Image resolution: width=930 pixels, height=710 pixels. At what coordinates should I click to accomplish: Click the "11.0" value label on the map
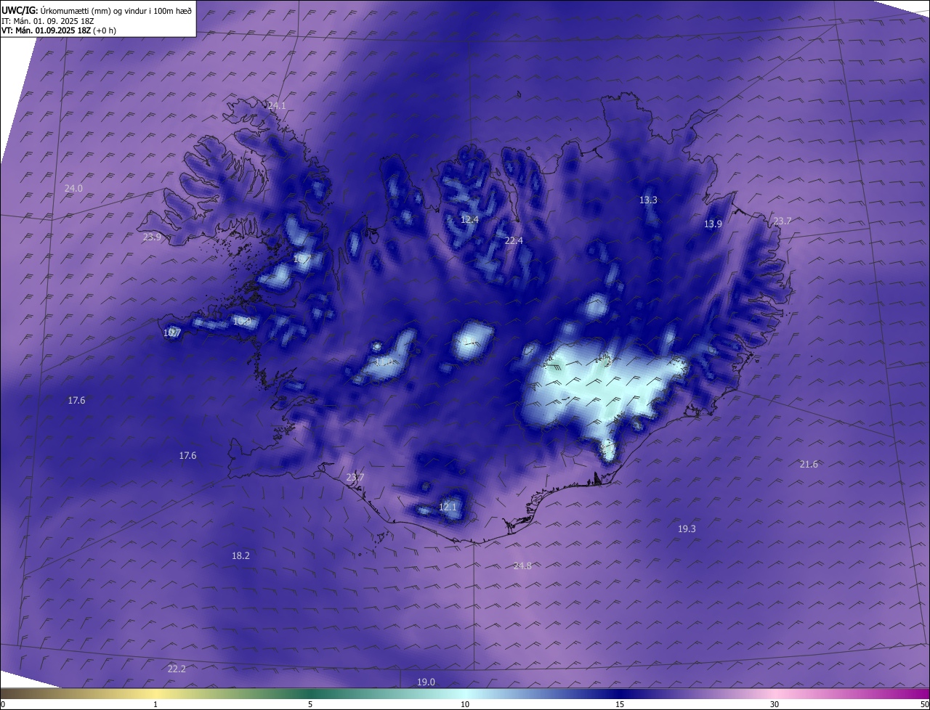click(x=383, y=361)
